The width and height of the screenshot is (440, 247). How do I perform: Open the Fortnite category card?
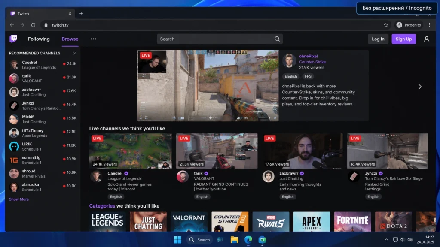click(352, 222)
